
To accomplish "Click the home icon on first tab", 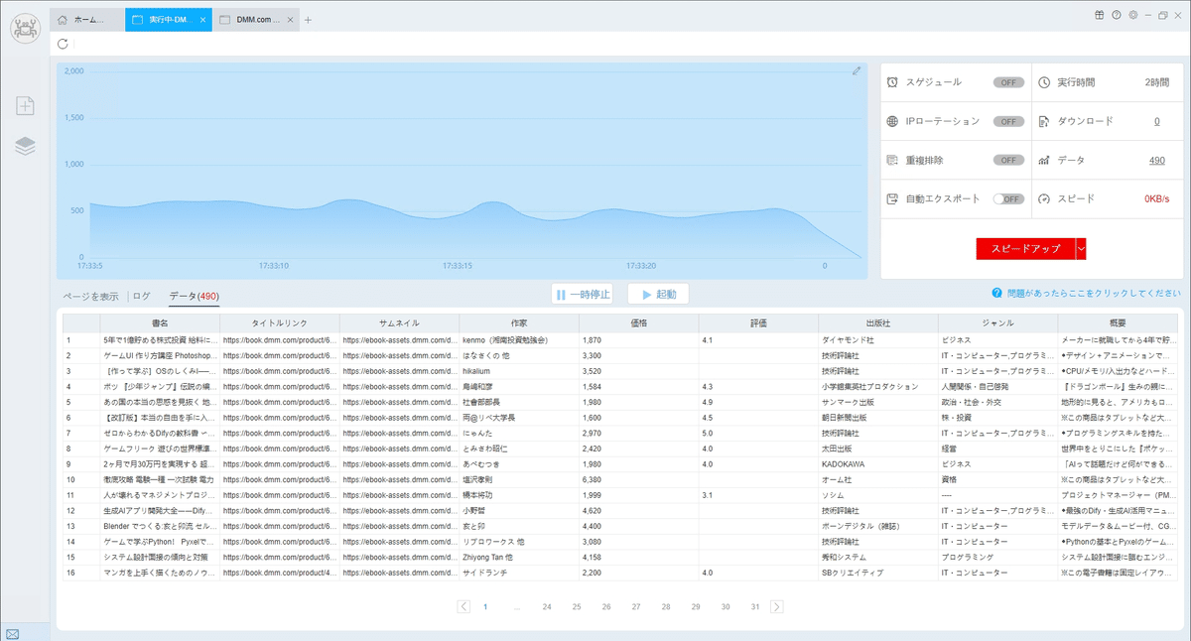I will tap(64, 20).
